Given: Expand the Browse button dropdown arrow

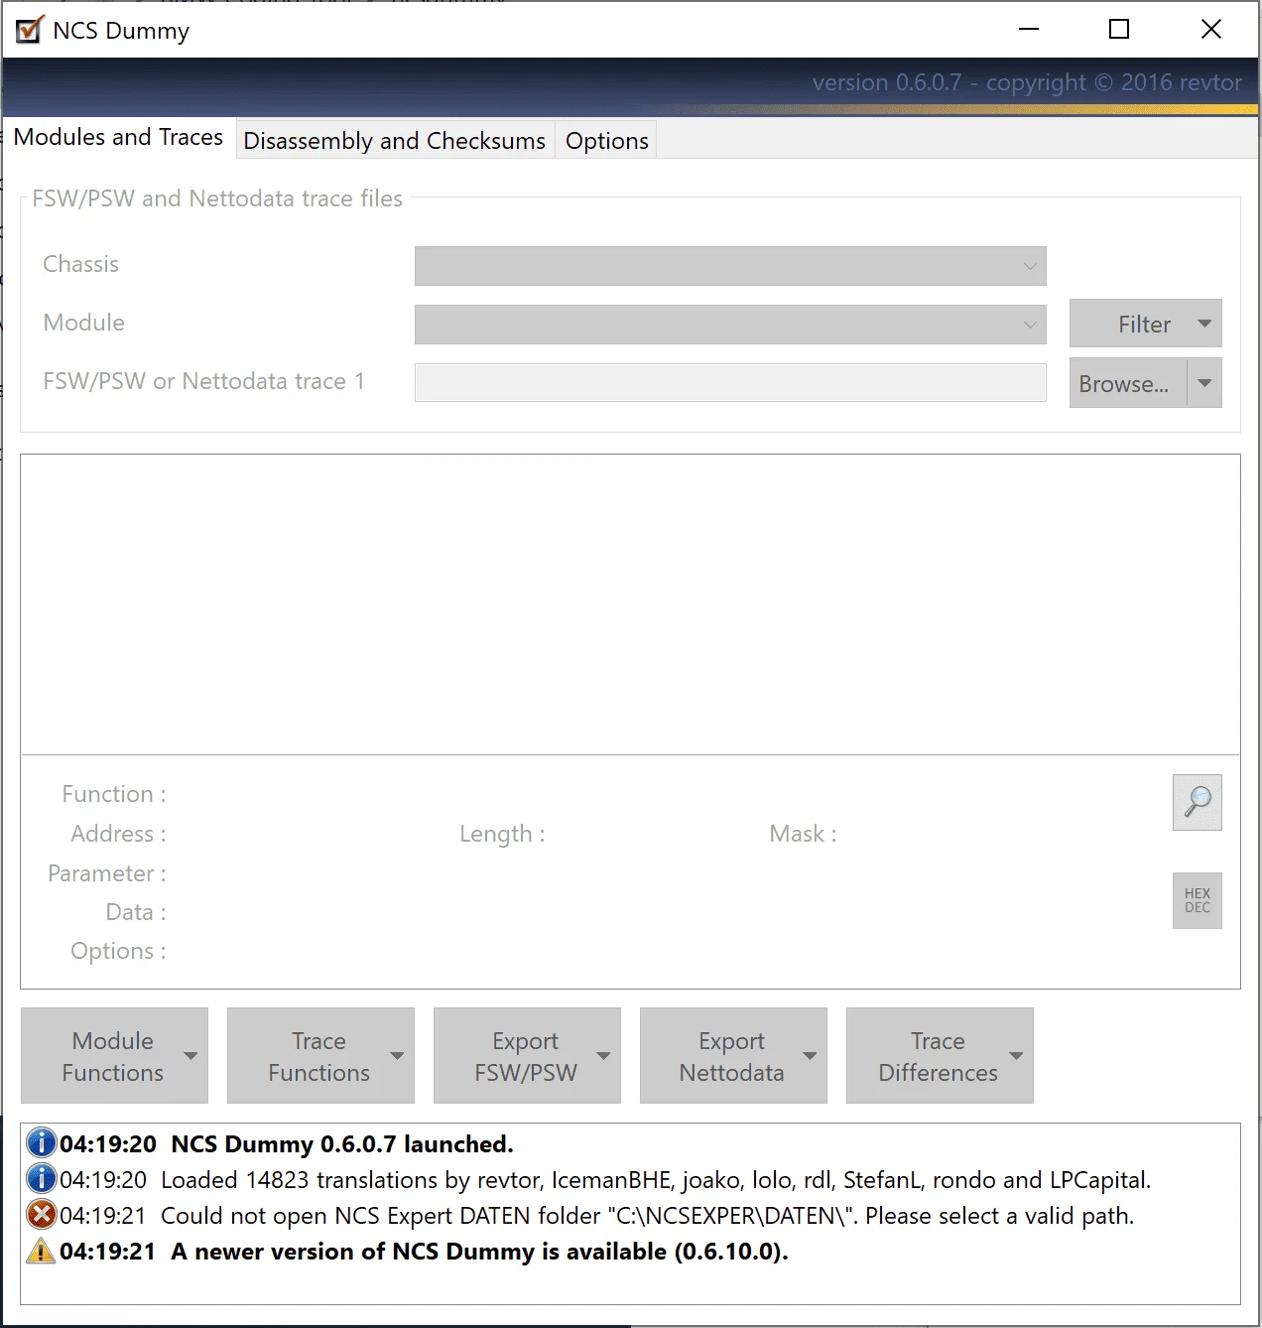Looking at the screenshot, I should coord(1204,383).
